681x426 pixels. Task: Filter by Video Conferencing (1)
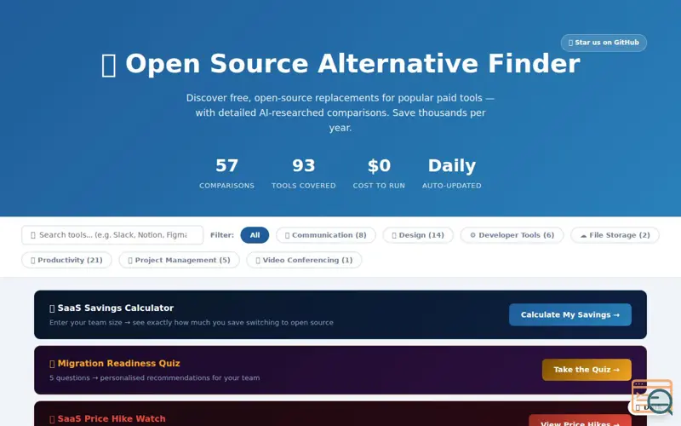click(304, 260)
